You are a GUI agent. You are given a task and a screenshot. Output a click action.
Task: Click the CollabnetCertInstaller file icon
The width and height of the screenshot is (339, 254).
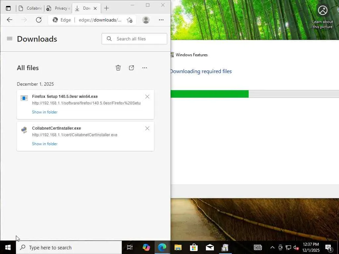coord(24,130)
